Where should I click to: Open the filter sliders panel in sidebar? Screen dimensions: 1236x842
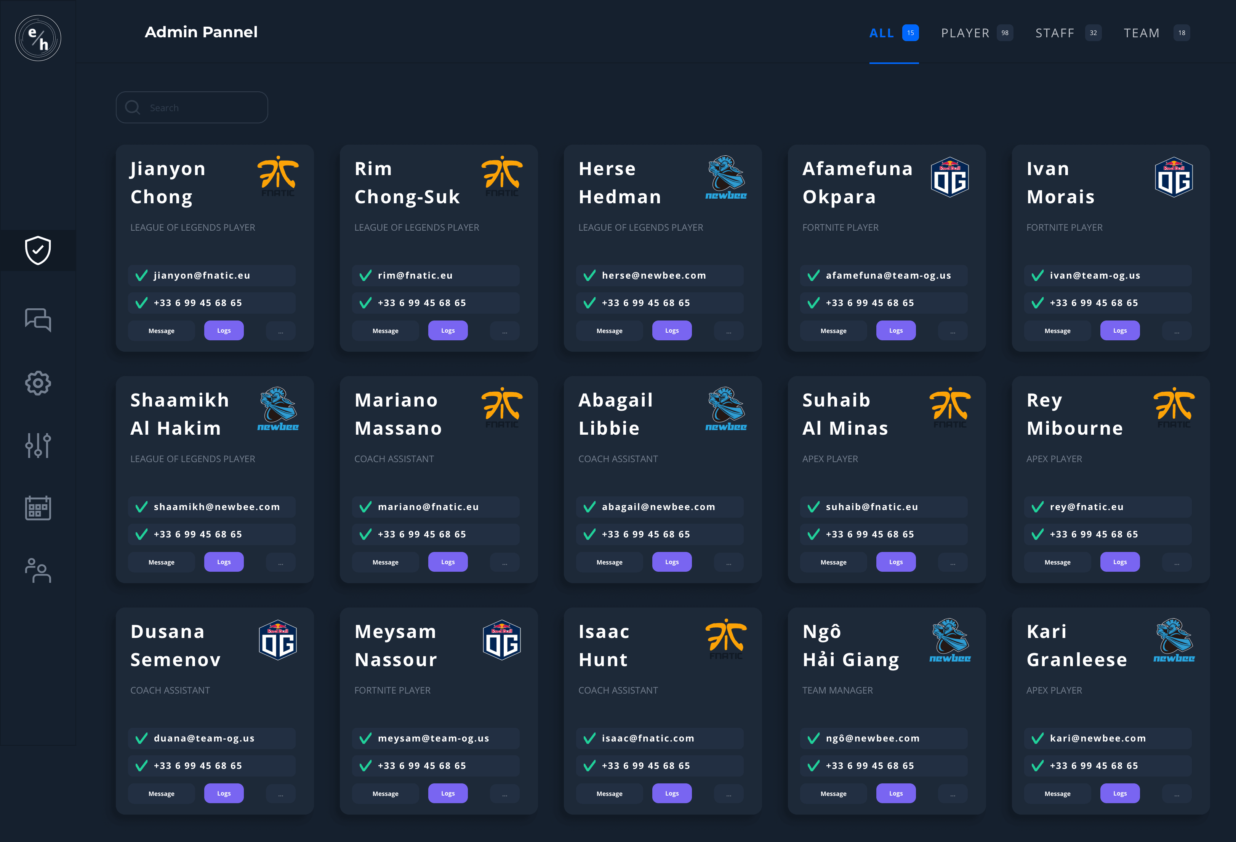38,446
